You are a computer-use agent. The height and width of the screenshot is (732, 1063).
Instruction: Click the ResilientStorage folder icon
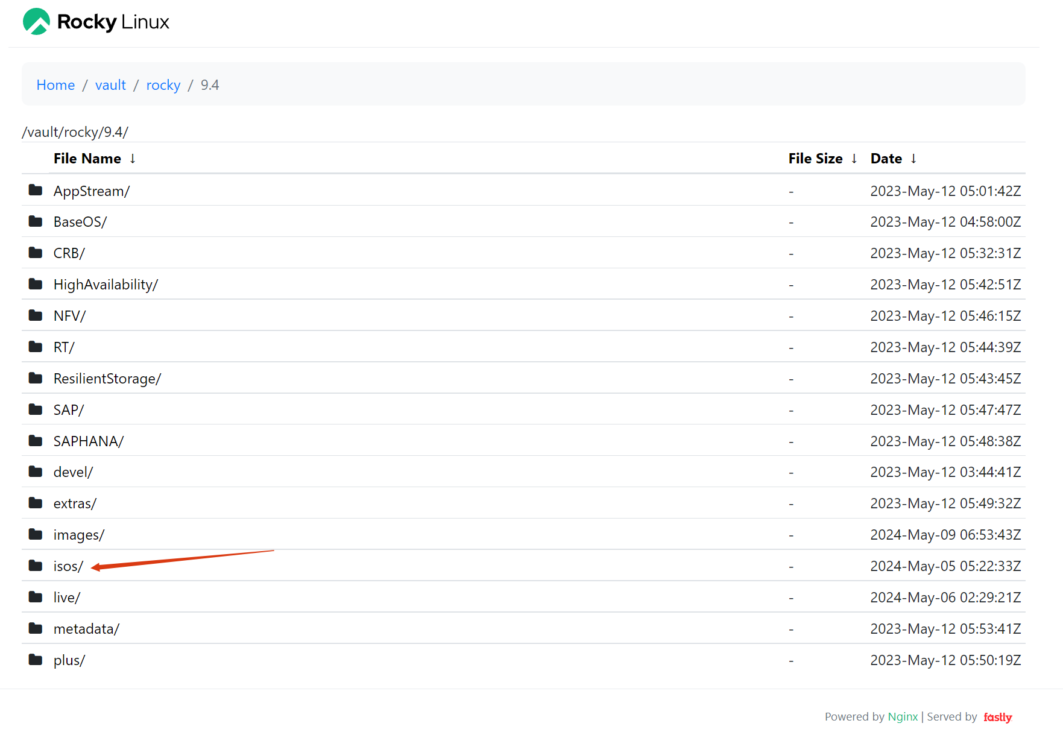point(36,378)
